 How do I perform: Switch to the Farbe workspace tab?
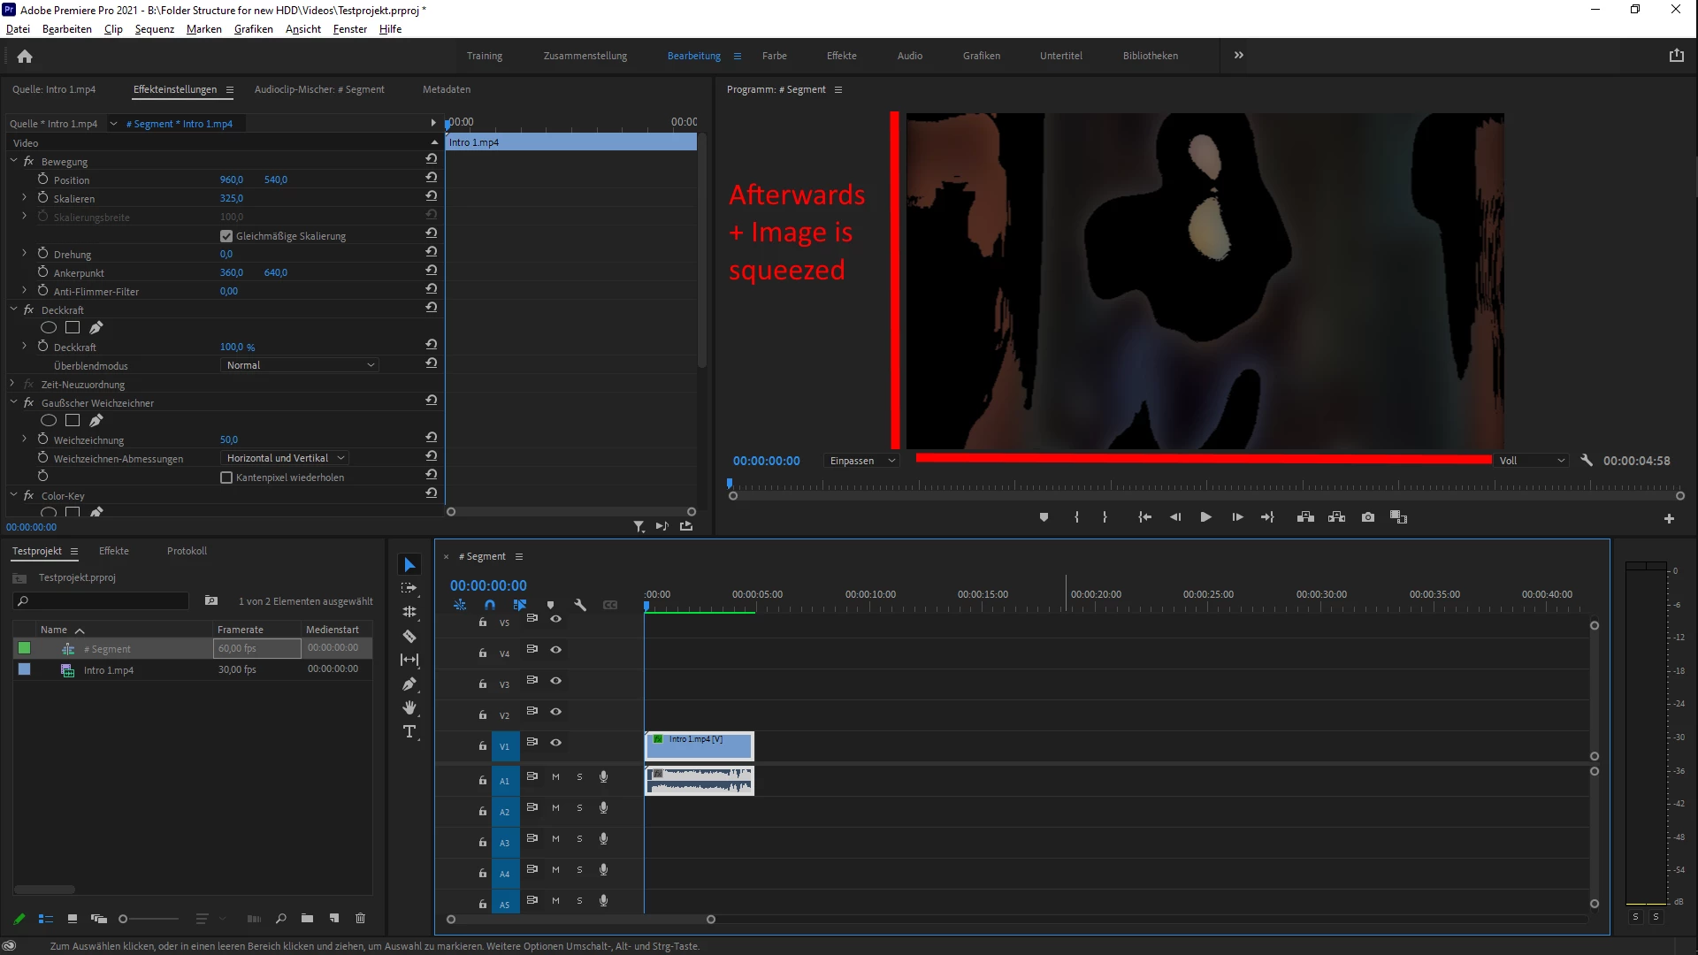[774, 56]
